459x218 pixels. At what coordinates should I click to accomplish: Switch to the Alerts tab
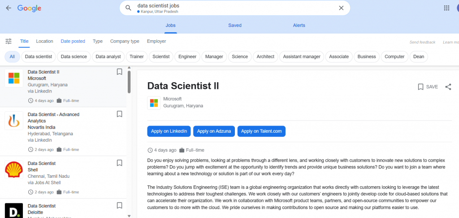click(x=299, y=25)
